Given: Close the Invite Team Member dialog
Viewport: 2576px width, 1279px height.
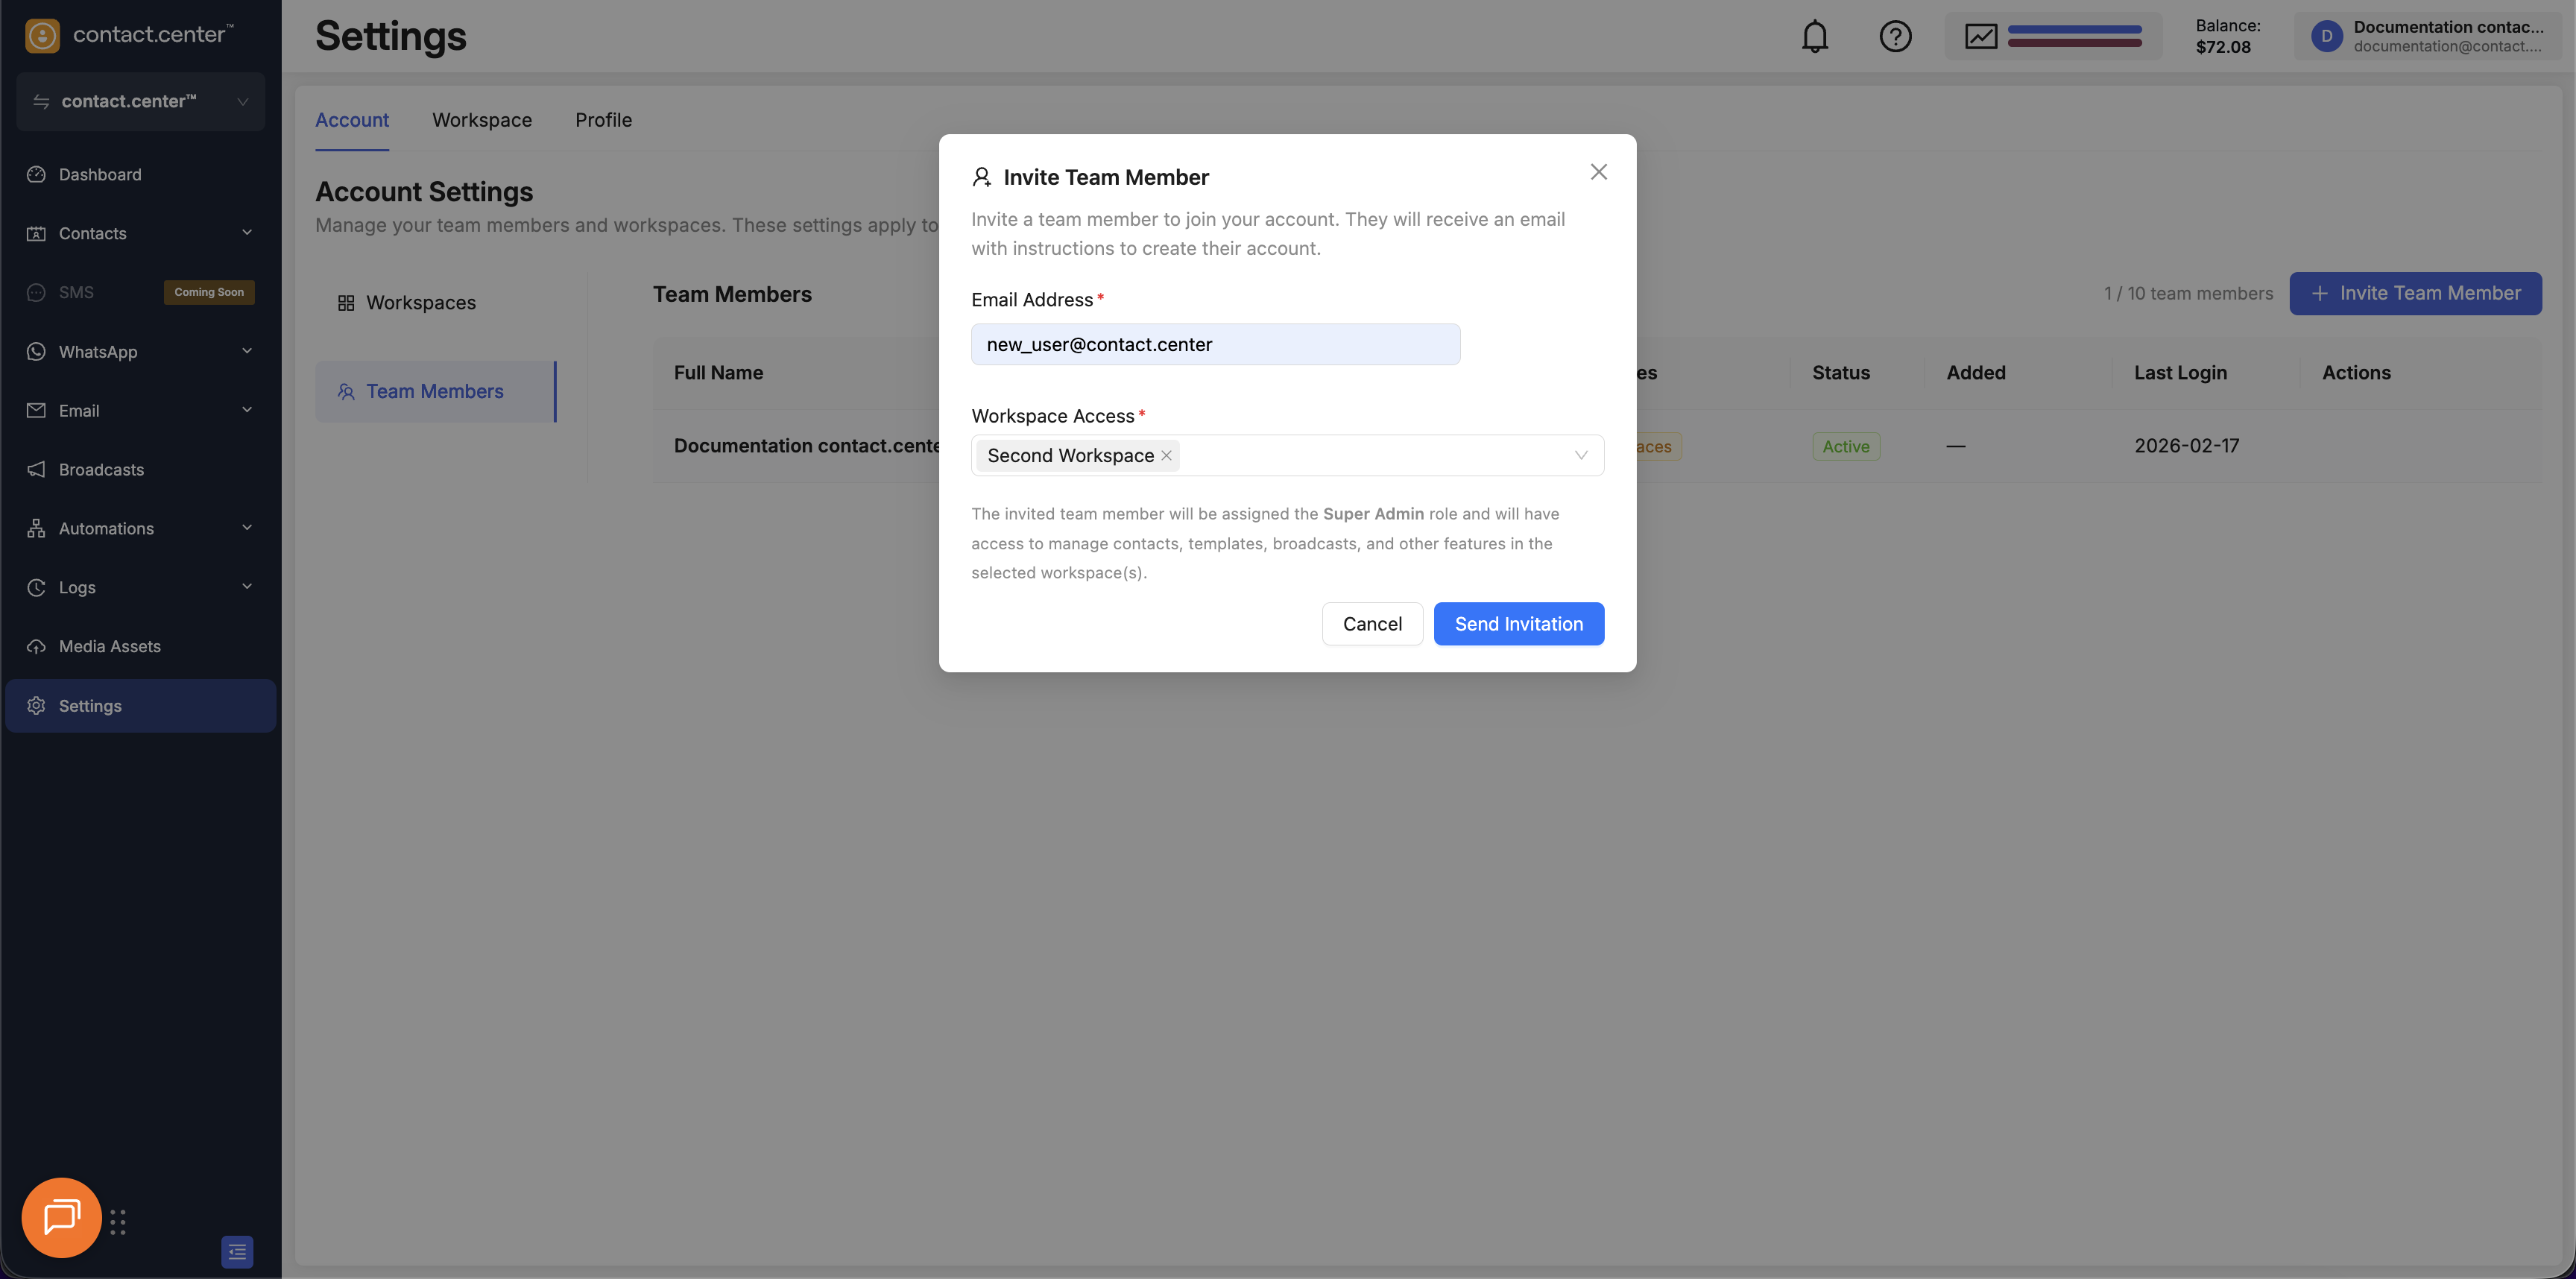Looking at the screenshot, I should tap(1598, 172).
